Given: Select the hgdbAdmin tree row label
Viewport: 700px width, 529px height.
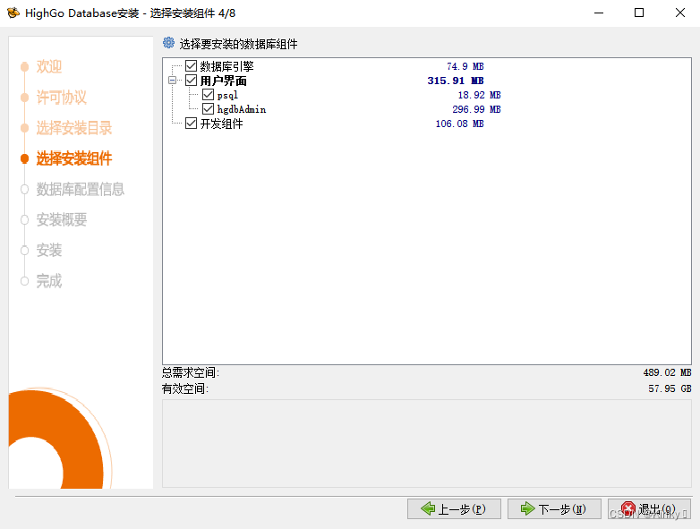Looking at the screenshot, I should [242, 109].
